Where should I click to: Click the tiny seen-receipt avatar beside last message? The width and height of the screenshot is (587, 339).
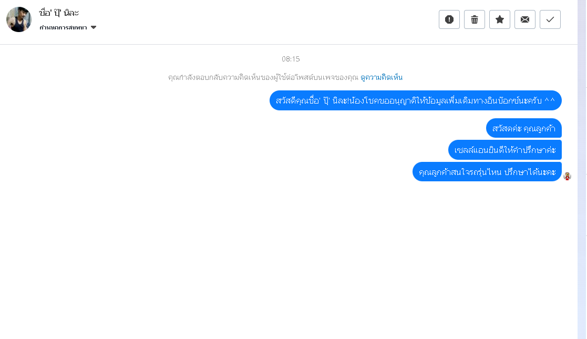coord(567,177)
